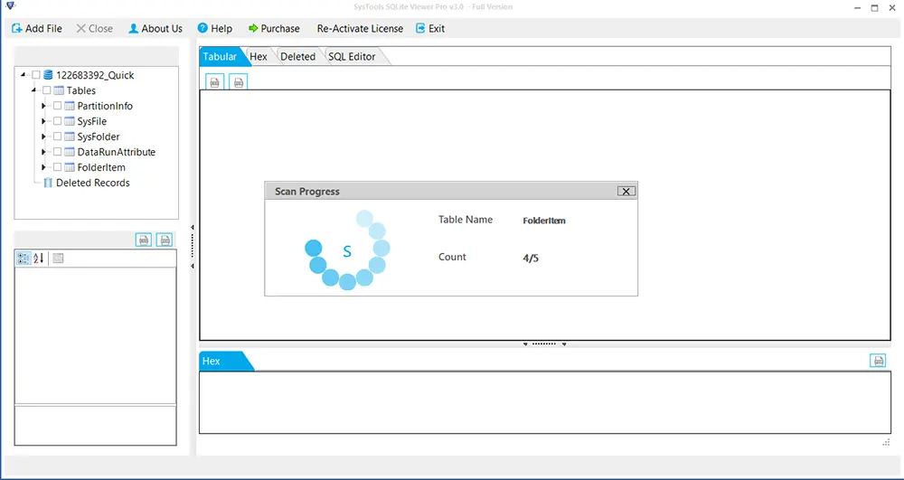This screenshot has height=480, width=904.
Task: Click the Add File toolbar button
Action: (x=36, y=28)
